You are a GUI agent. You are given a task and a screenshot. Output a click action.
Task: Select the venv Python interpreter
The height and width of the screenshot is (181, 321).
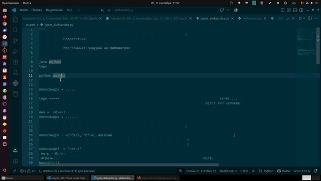[302, 171]
